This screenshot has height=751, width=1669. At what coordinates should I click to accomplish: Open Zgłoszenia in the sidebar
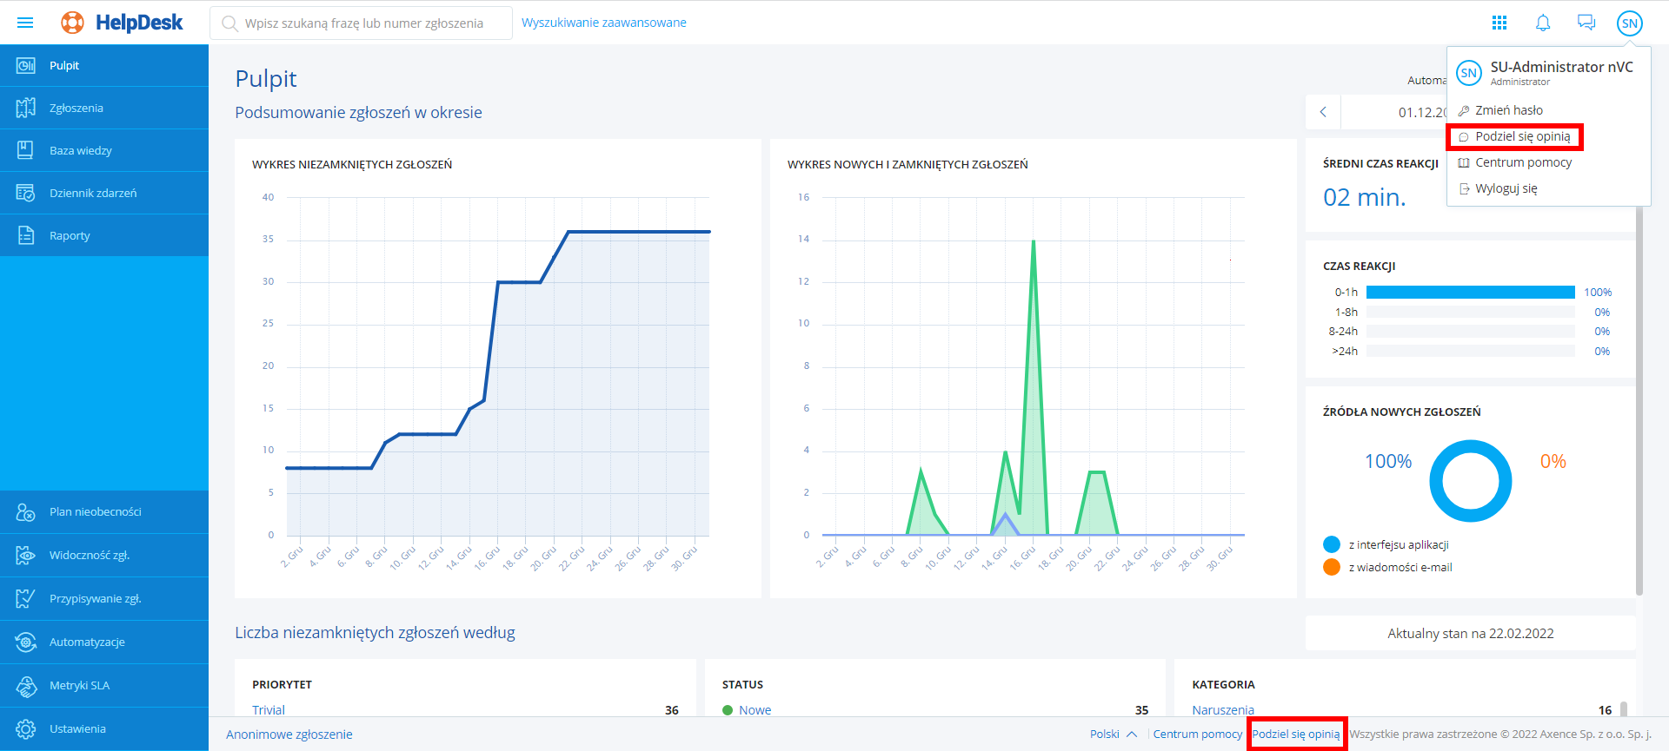(76, 109)
